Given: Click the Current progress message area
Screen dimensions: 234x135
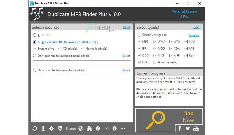Looking at the screenshot, I should pyautogui.click(x=169, y=91).
